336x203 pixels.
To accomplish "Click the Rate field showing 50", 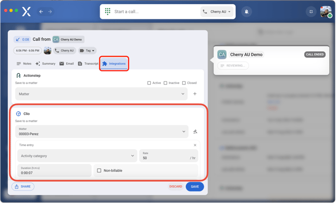I will coord(169,156).
